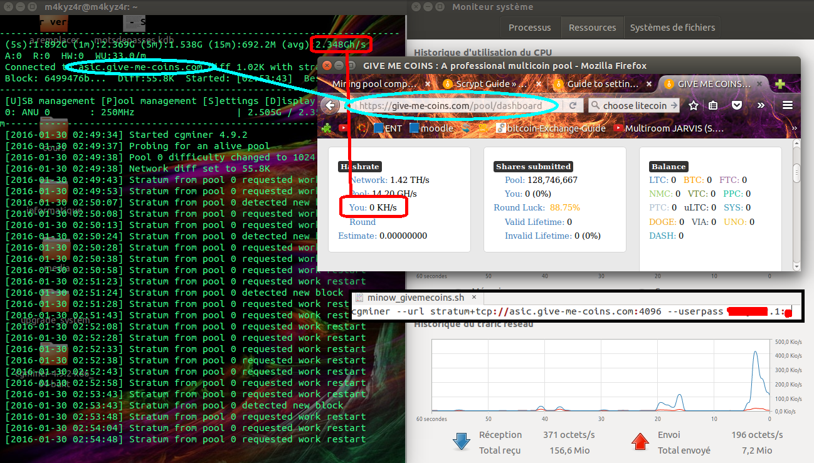Click 'You: 0 KH/s' hashrate value

(374, 207)
